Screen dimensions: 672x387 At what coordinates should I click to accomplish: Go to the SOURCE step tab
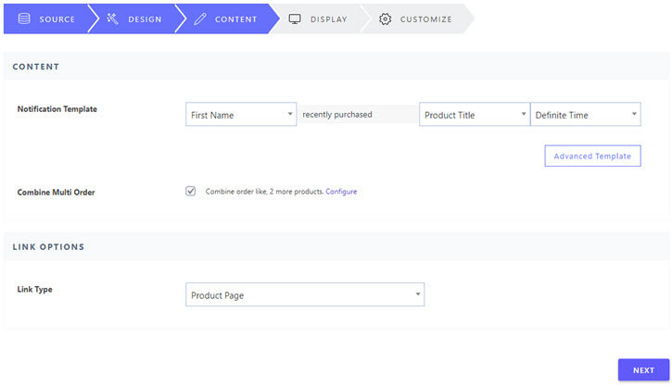(46, 19)
